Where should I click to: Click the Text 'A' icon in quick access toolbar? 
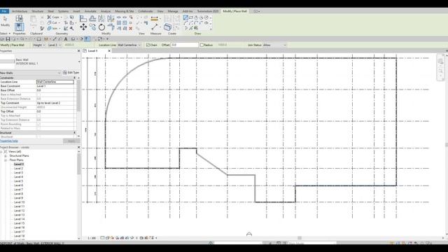coord(66,39)
